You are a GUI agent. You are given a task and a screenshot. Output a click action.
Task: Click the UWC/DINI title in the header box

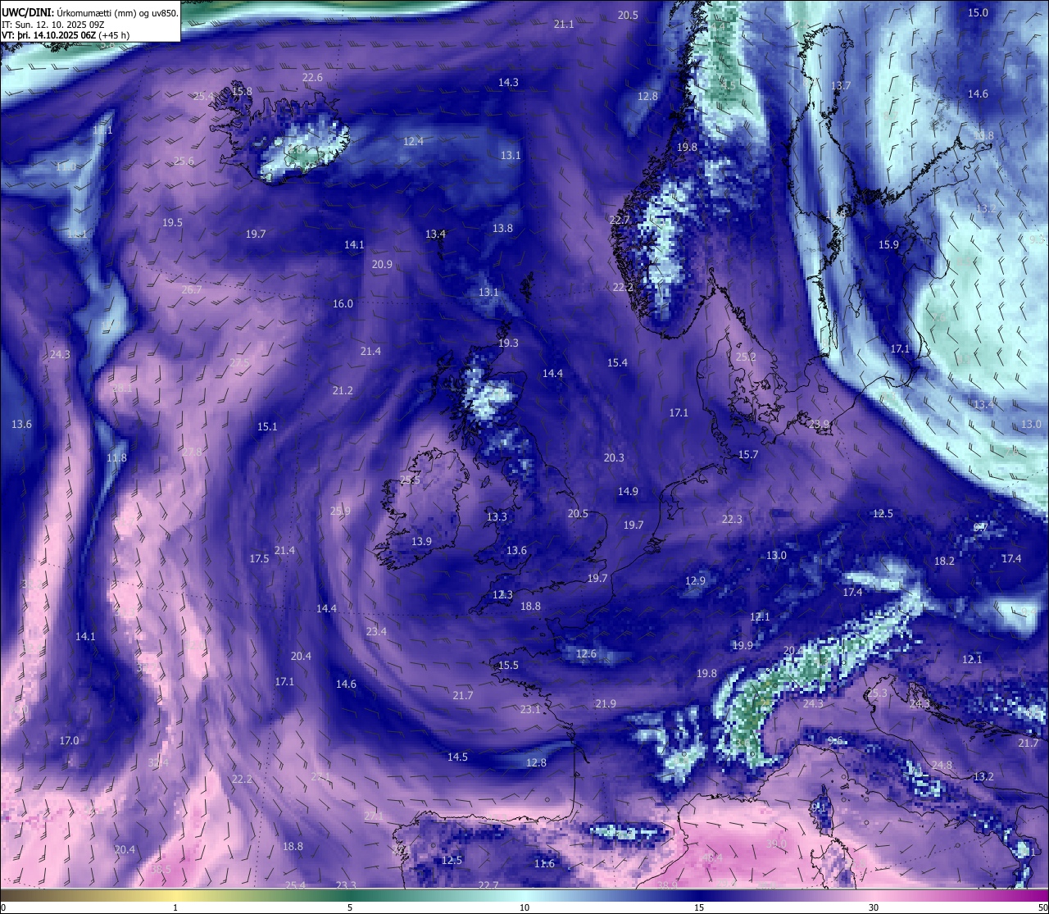tap(28, 12)
